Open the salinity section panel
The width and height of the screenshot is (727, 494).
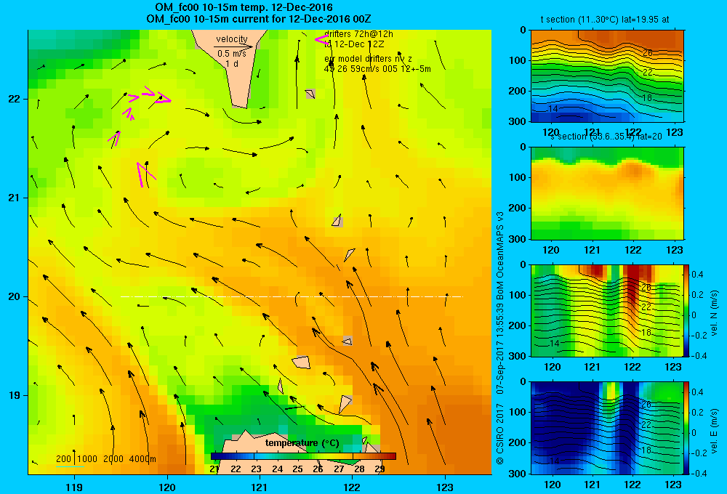[x=607, y=193]
